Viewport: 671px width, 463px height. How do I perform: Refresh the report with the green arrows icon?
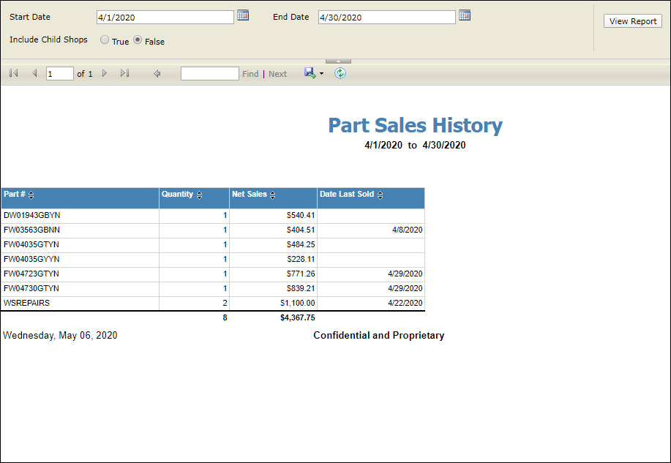tap(340, 73)
